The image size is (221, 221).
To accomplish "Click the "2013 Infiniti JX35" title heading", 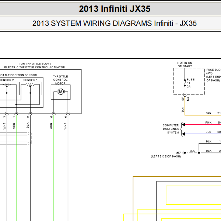I will (115, 9).
